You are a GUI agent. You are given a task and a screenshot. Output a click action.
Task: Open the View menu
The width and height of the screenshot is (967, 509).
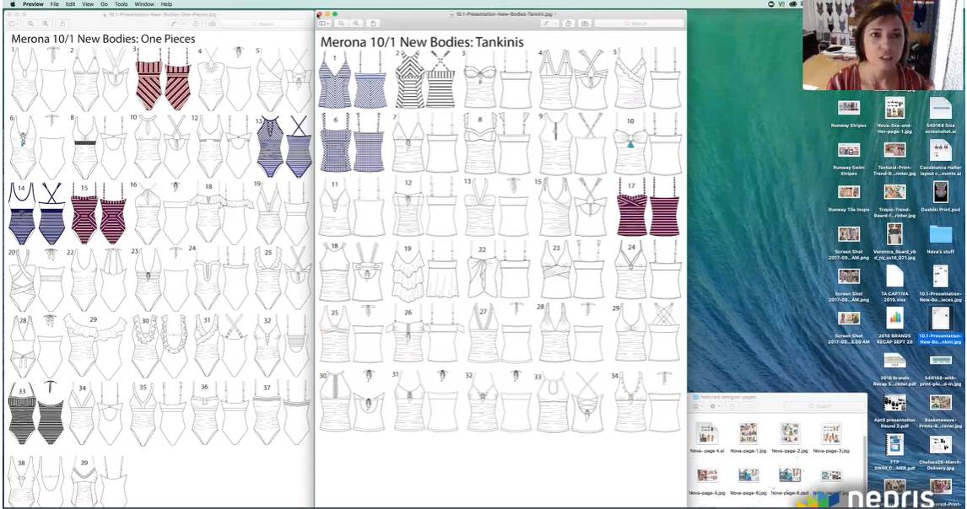[89, 4]
